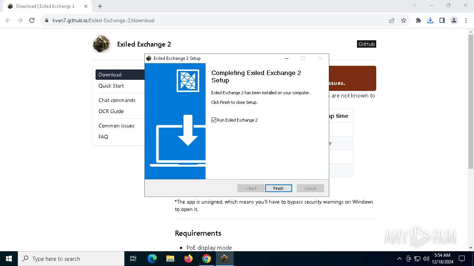
Task: Open the OCR Guide sidebar page
Action: pos(111,111)
